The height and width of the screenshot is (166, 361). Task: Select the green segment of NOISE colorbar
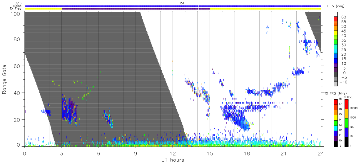346,123
